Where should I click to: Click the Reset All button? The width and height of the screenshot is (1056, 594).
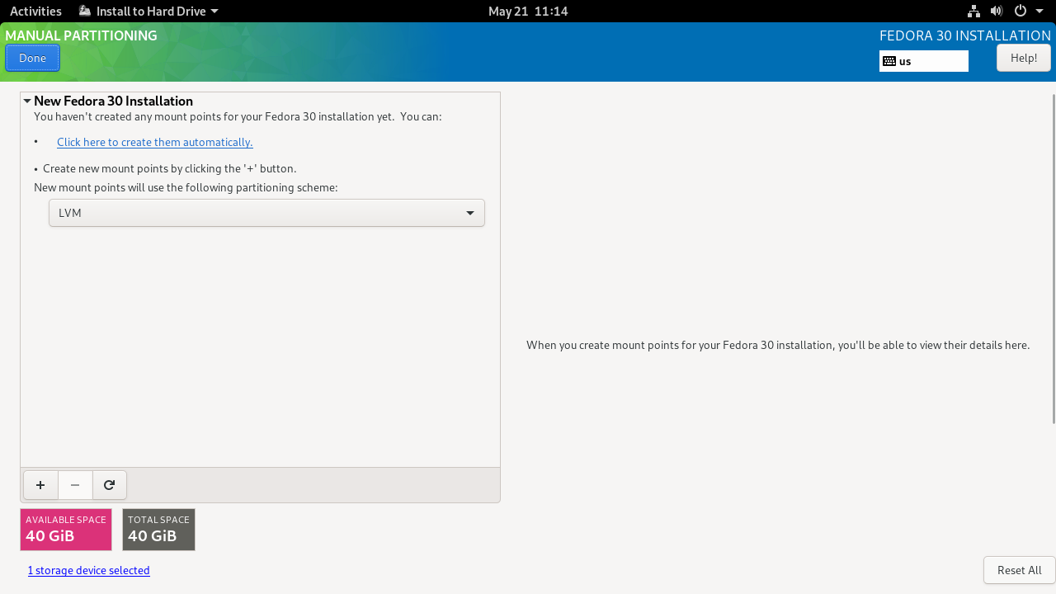(x=1019, y=570)
